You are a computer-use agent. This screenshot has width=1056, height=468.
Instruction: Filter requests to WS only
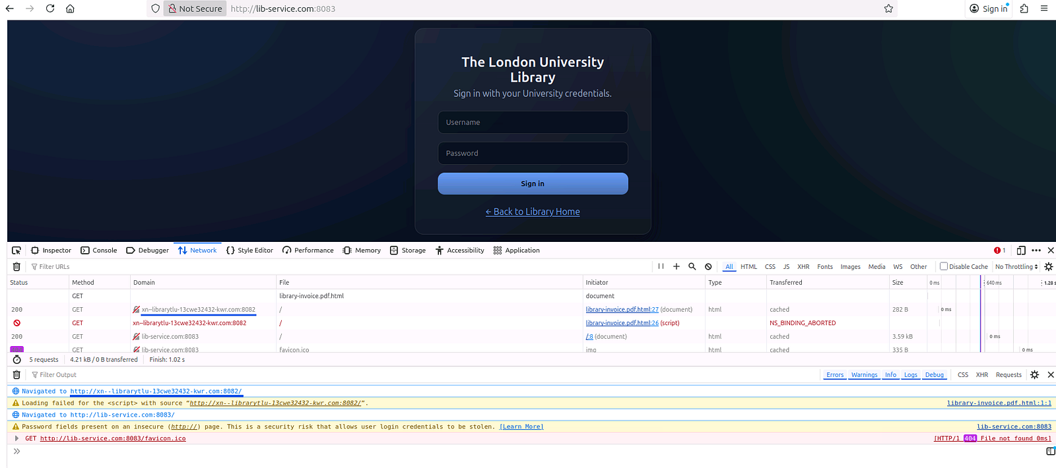tap(898, 266)
